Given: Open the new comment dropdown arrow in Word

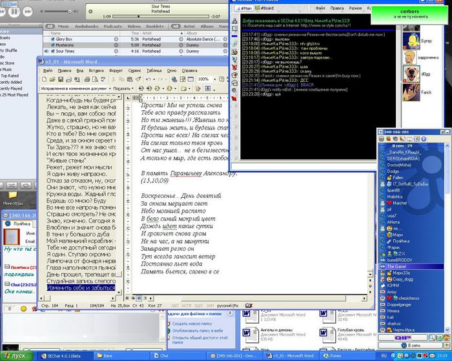Looking at the screenshot, I should point(189,88).
